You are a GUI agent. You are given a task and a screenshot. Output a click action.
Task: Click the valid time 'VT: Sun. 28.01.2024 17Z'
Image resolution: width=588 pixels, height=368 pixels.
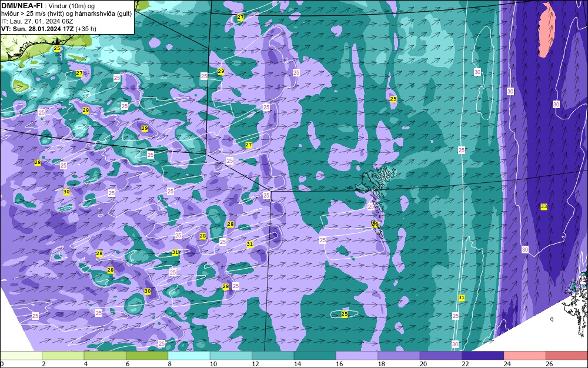coord(38,29)
